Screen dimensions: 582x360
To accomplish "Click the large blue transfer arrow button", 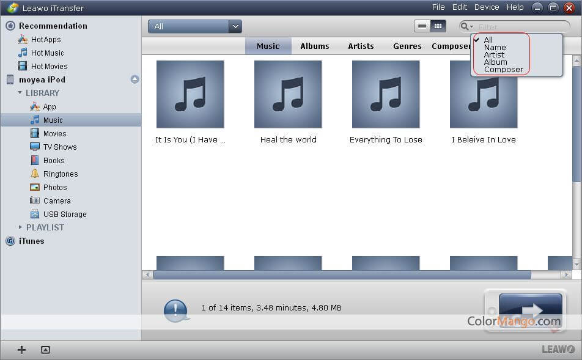I will click(x=530, y=310).
